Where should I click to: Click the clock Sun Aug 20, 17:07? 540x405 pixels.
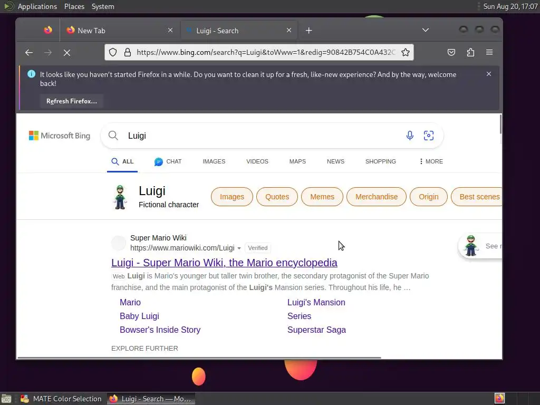510,6
